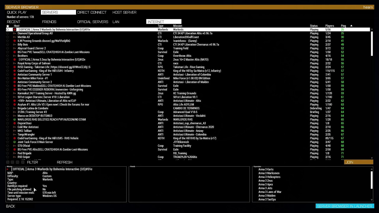Open the Quick Play tab

click(x=17, y=12)
